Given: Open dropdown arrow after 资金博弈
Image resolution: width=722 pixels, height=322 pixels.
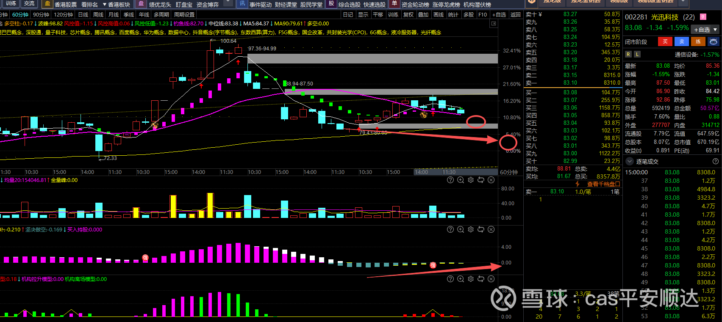Looking at the screenshot, I should coord(228,3).
